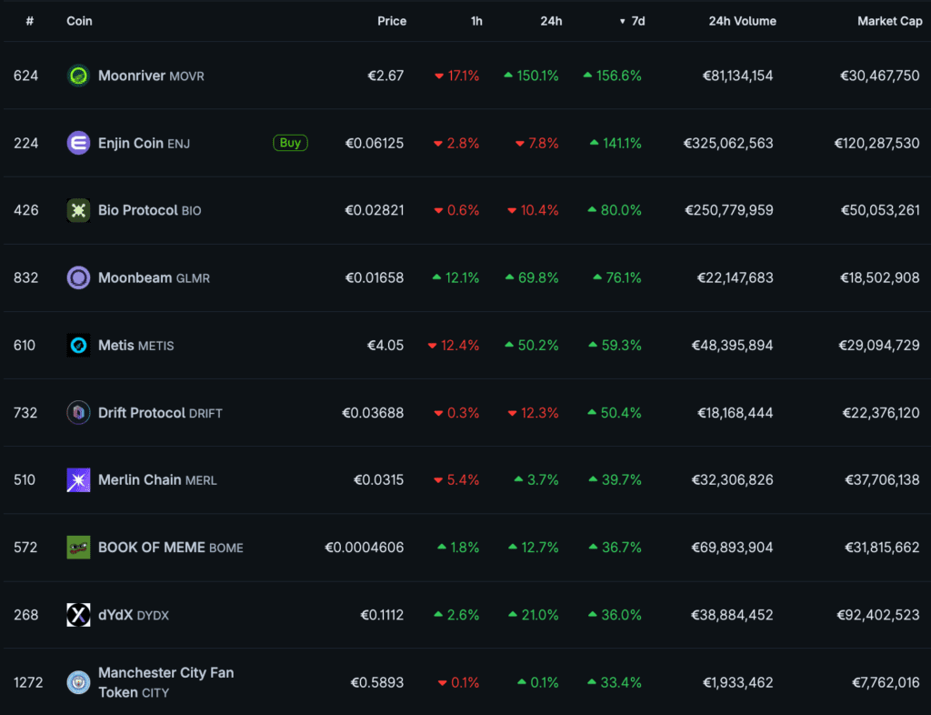Sort by the 24h change header
931x715 pixels.
coord(551,21)
